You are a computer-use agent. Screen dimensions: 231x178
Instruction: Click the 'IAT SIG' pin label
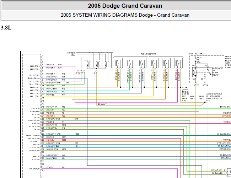click(36, 145)
